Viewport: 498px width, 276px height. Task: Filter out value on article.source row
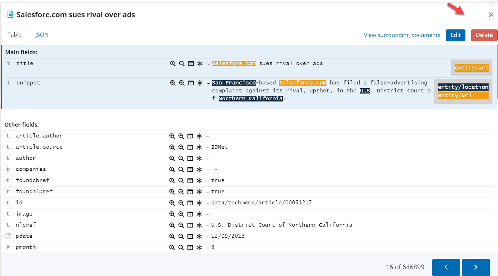[x=181, y=147]
